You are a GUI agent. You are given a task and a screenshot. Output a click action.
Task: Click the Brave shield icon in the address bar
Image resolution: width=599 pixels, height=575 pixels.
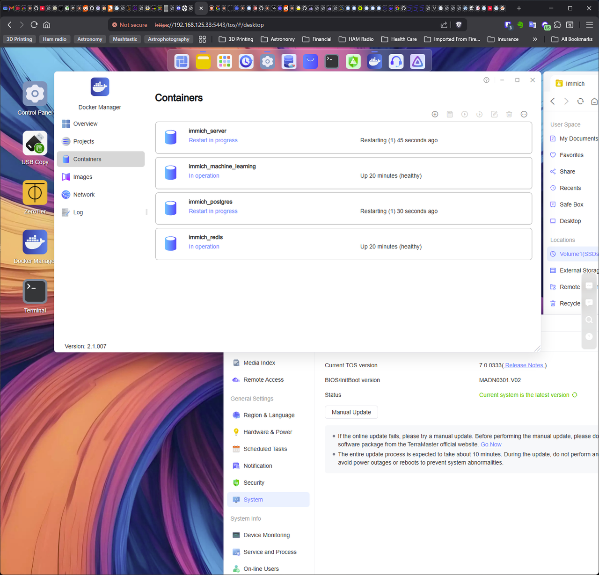click(x=459, y=25)
